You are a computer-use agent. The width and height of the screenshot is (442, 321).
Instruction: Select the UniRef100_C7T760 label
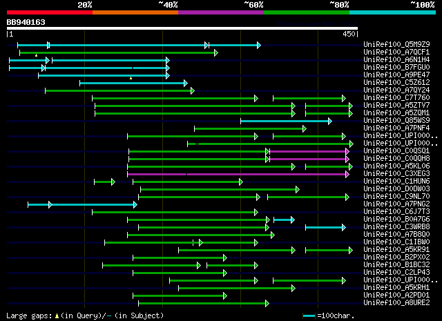pos(396,97)
